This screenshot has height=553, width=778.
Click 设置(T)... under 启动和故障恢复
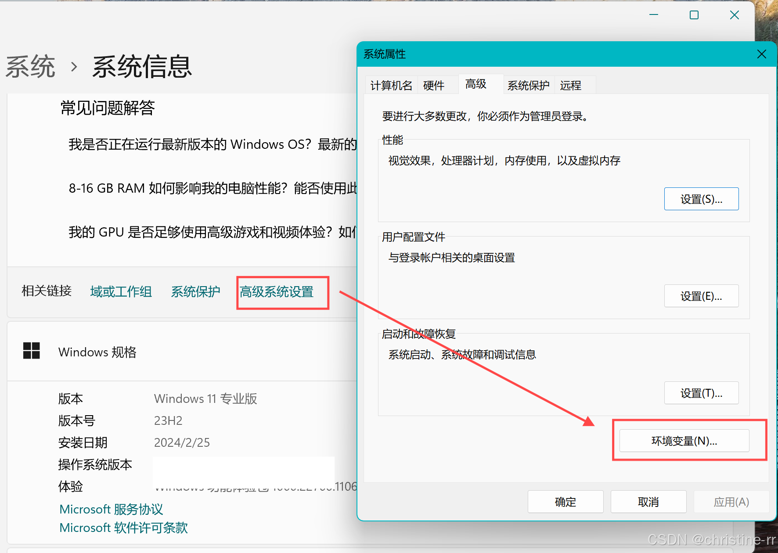(701, 393)
